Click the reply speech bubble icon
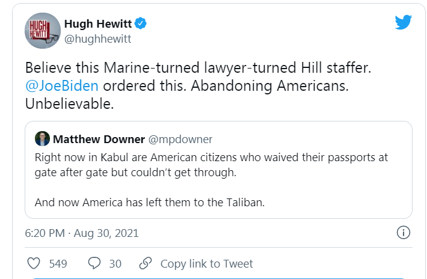The height and width of the screenshot is (279, 427). click(x=94, y=263)
